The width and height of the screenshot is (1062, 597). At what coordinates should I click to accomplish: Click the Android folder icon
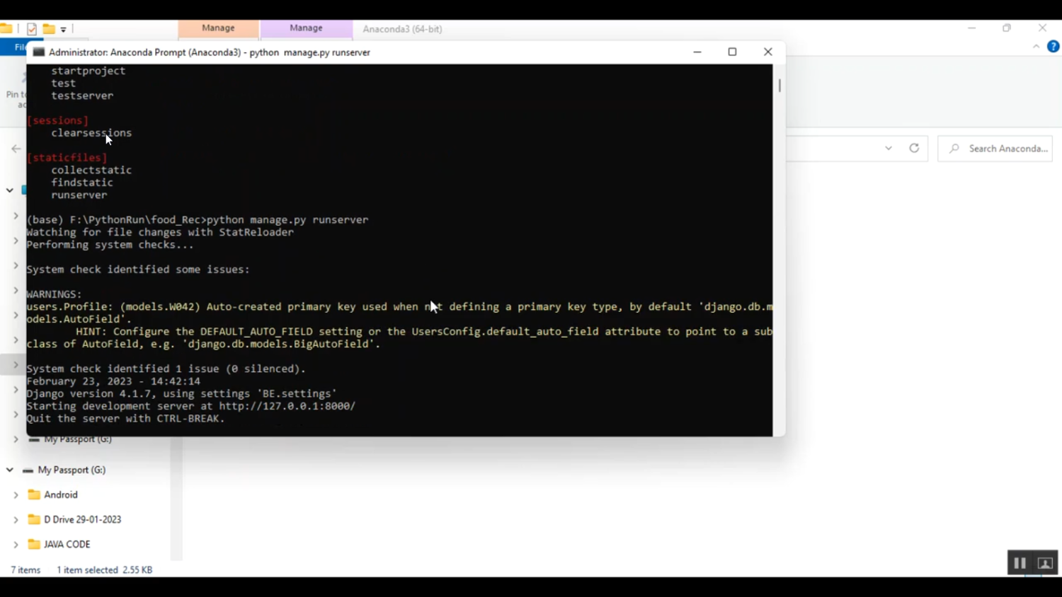coord(34,495)
